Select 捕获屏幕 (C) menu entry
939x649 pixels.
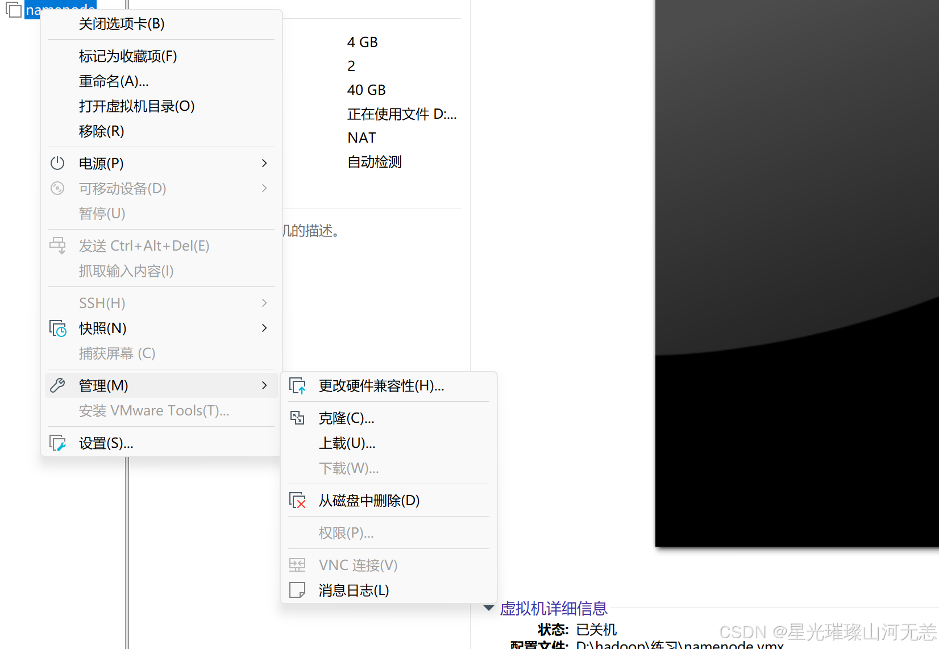(x=161, y=353)
